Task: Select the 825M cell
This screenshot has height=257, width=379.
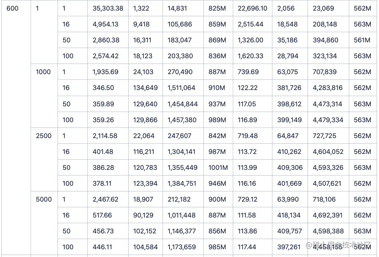Action: 217,8
